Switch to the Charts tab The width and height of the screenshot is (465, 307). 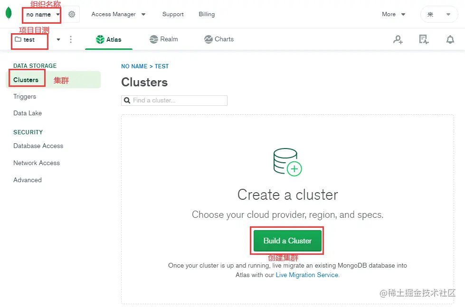[x=219, y=39]
